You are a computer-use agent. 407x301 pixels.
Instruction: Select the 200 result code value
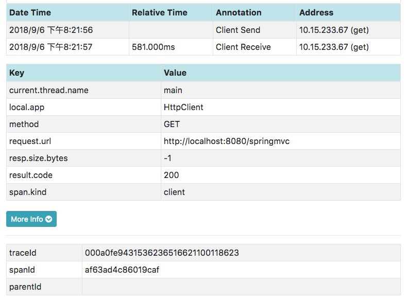(172, 175)
